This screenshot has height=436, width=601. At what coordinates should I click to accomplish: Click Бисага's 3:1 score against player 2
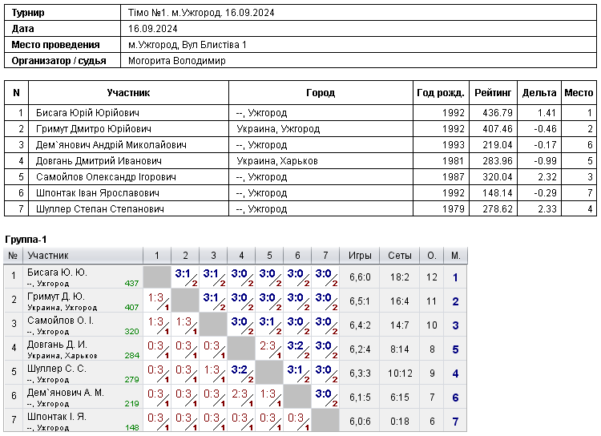point(183,274)
